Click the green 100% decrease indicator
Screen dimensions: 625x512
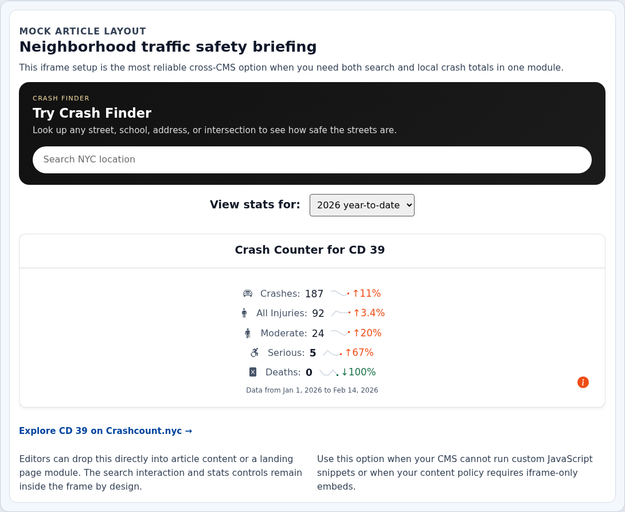[360, 372]
